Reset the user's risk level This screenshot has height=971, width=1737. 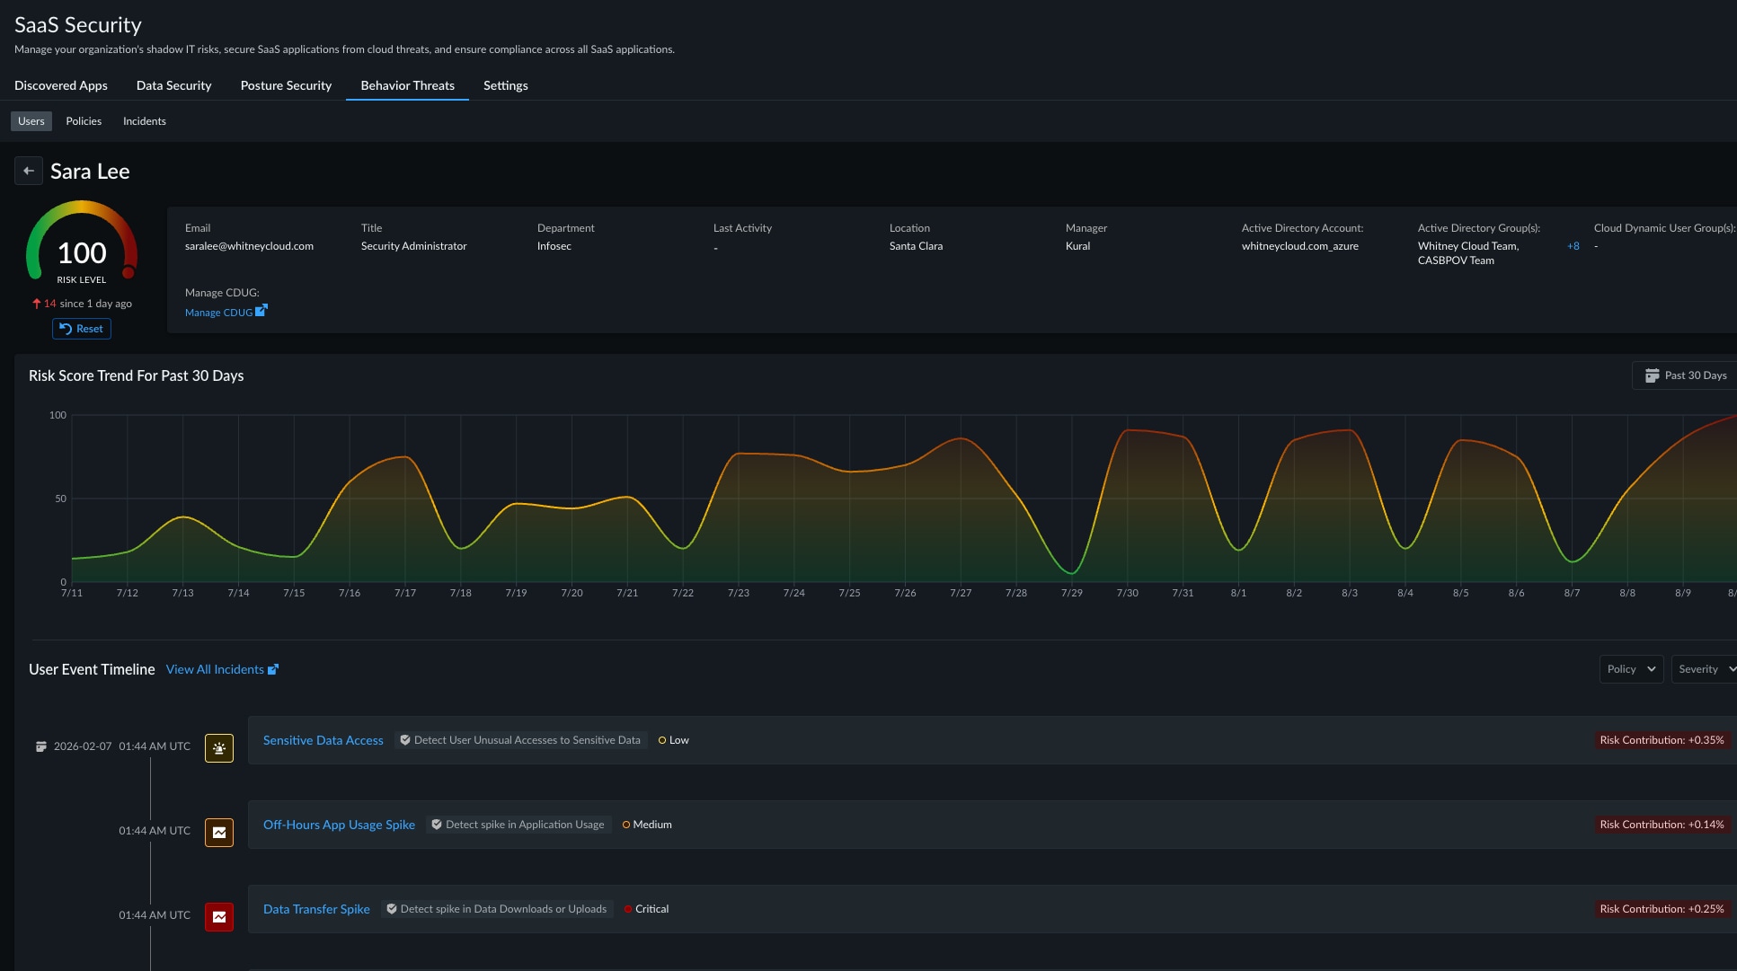82,329
